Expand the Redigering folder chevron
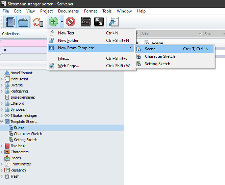Viewport: 225px width, 185px height. pyautogui.click(x=2, y=91)
